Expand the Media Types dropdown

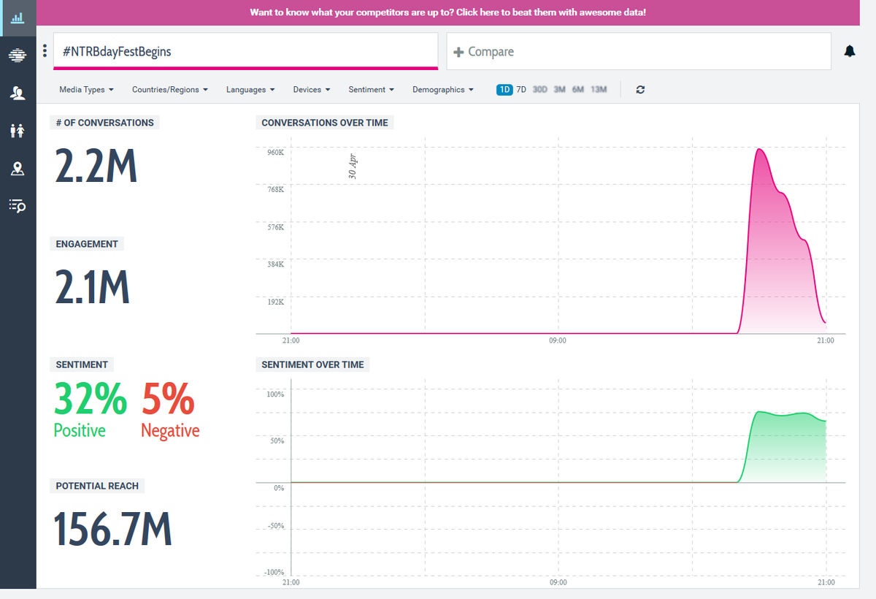(86, 90)
